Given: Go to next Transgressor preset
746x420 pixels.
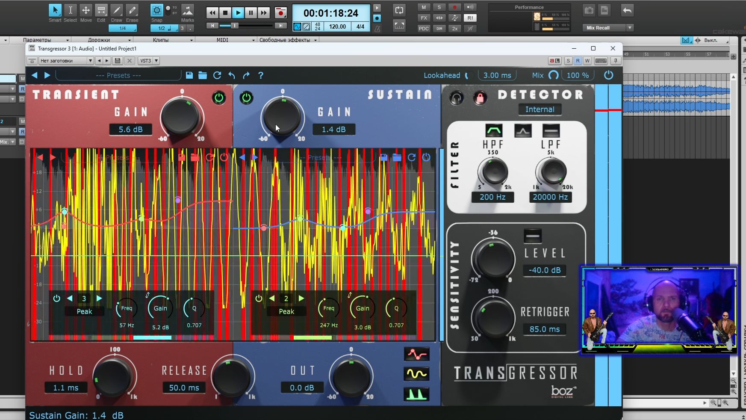Looking at the screenshot, I should [47, 75].
